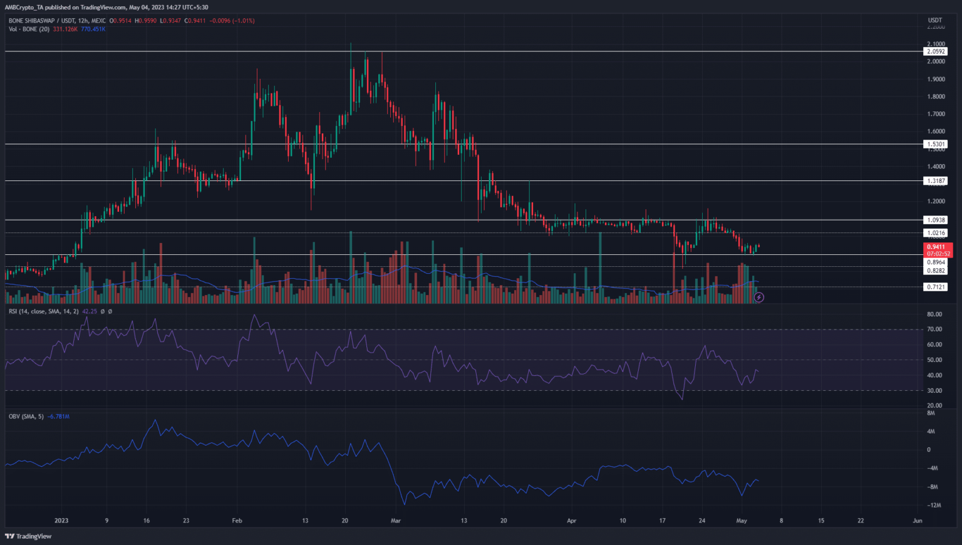The width and height of the screenshot is (962, 545).
Task: Open the AMBCrypto_TA published on TradingView.com header
Action: (106, 7)
